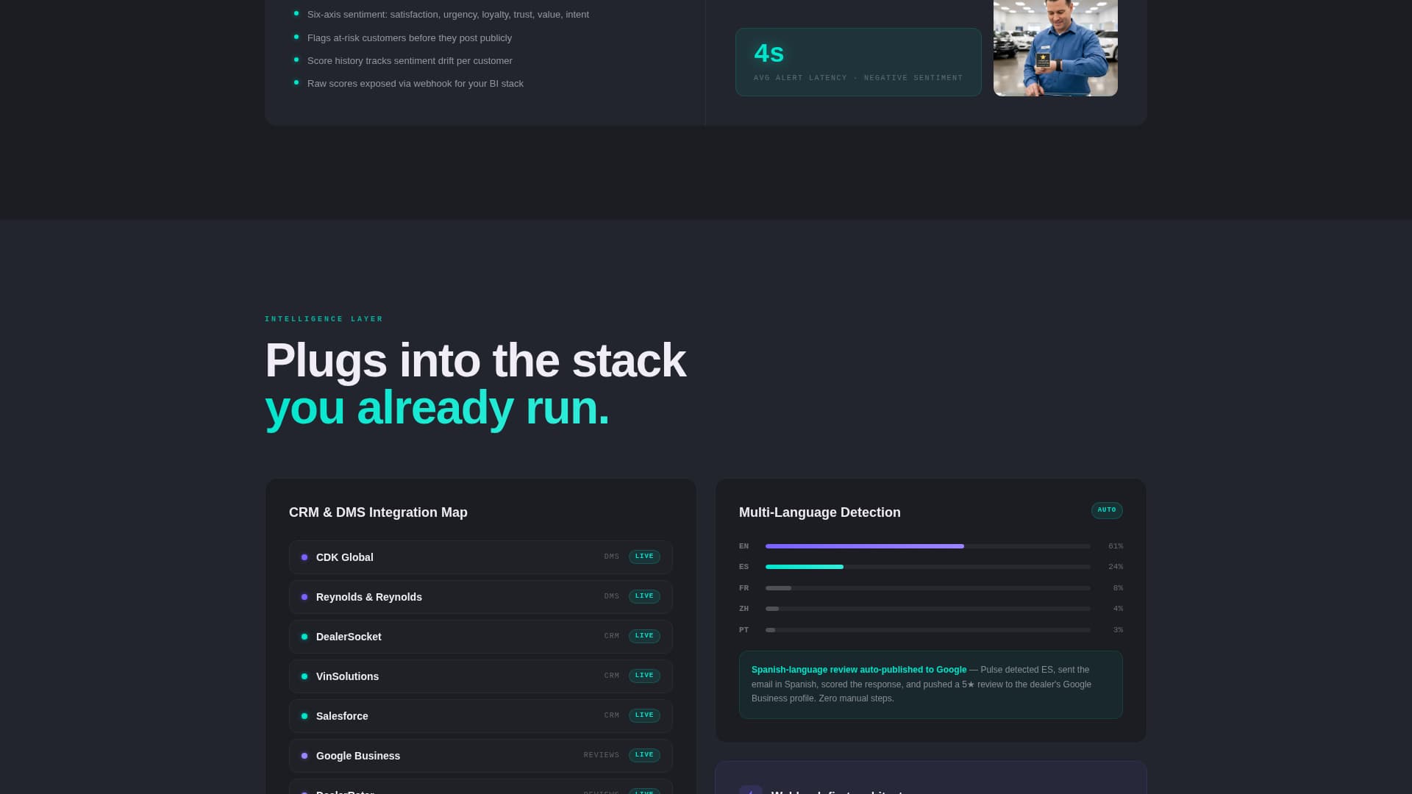Click the "ZH" language code label
The image size is (1412, 794).
tap(744, 609)
